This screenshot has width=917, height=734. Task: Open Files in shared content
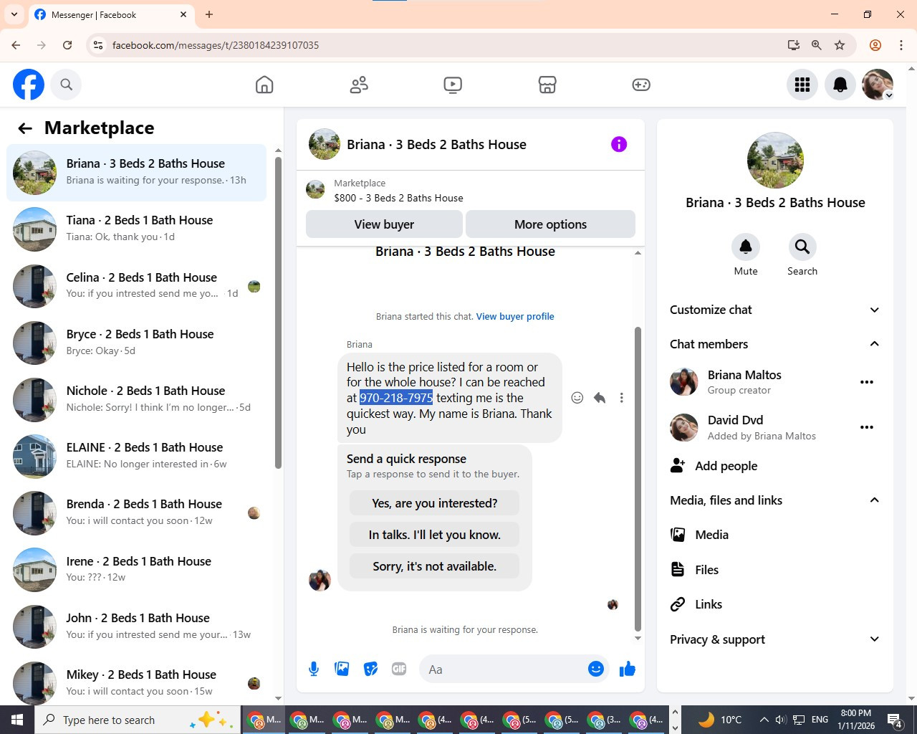click(775, 570)
